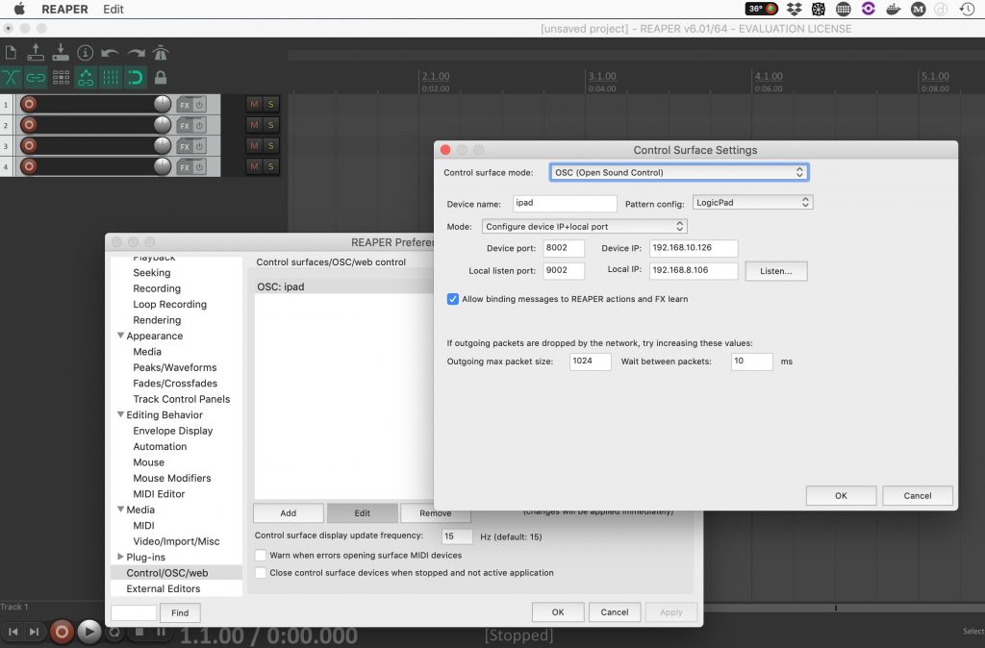The width and height of the screenshot is (985, 648).
Task: Click Add control surface button
Action: (x=289, y=513)
